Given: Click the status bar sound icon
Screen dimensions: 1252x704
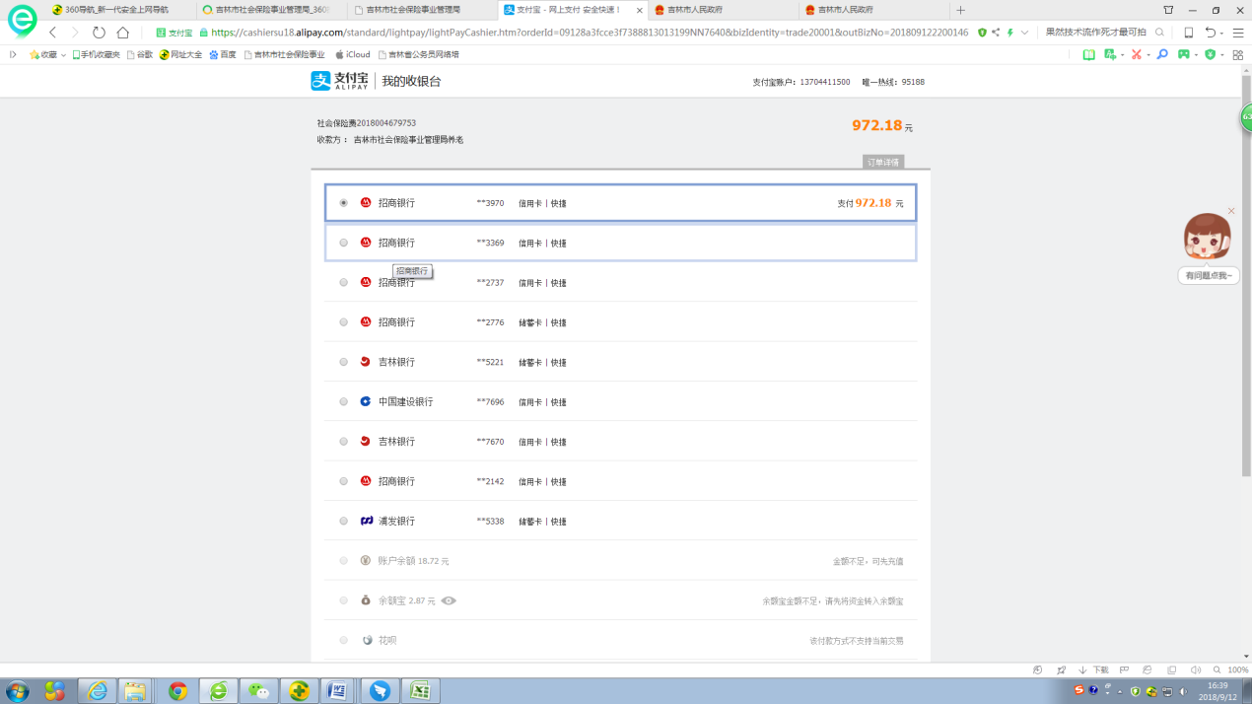Looking at the screenshot, I should point(1195,669).
